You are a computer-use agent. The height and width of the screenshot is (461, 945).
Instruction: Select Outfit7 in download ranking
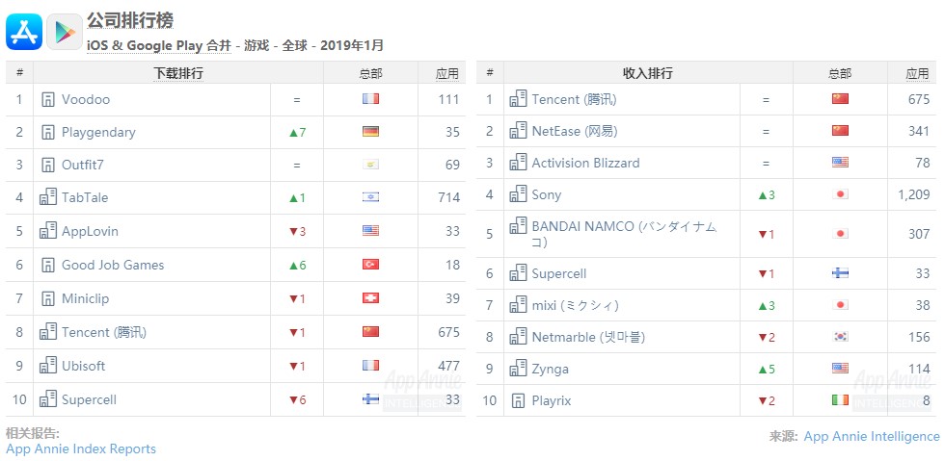(x=82, y=165)
